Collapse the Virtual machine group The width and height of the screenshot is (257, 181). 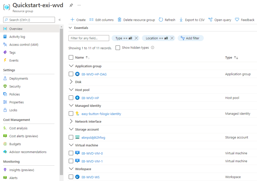[x=71, y=145]
